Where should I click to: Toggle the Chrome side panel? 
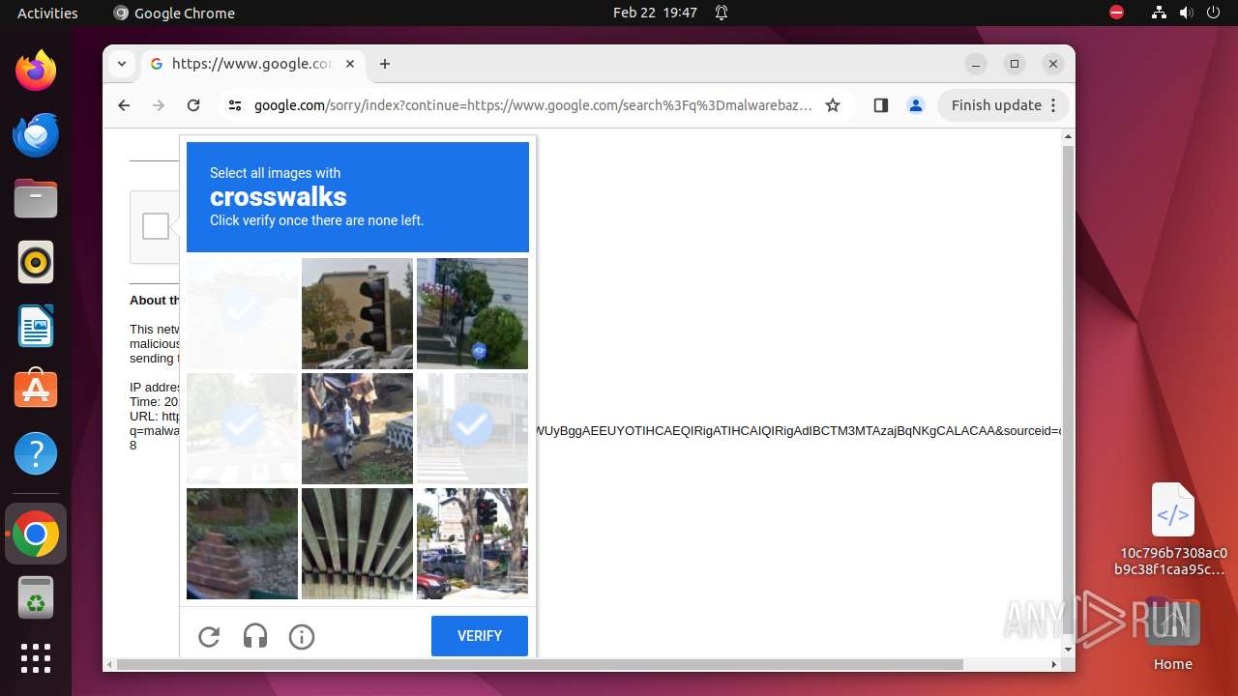point(880,105)
